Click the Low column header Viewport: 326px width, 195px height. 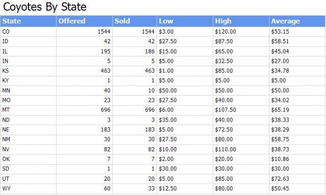(x=184, y=21)
